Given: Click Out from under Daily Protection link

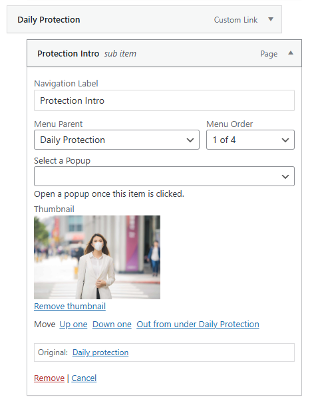Looking at the screenshot, I should tap(198, 325).
